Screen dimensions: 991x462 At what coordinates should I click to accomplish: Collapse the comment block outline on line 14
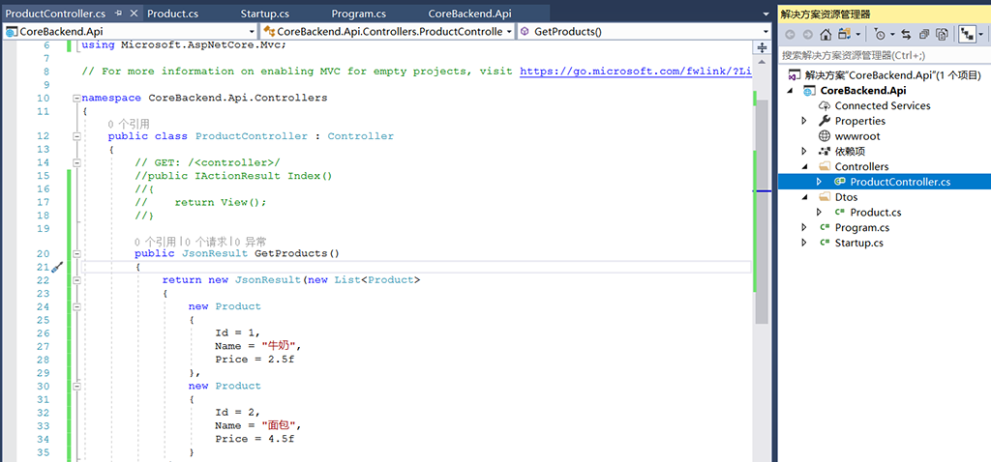[77, 162]
